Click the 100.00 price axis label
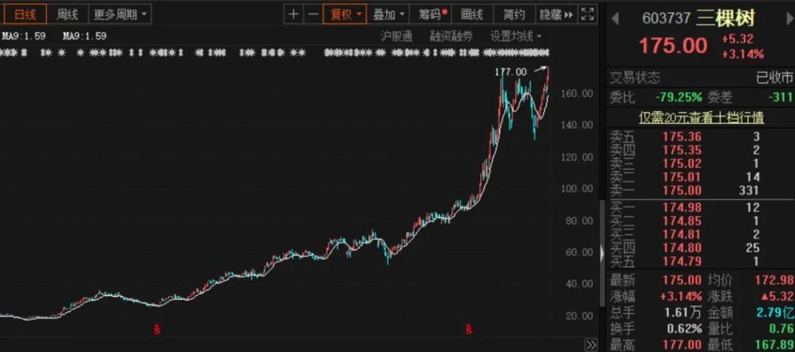This screenshot has width=795, height=352. [577, 189]
